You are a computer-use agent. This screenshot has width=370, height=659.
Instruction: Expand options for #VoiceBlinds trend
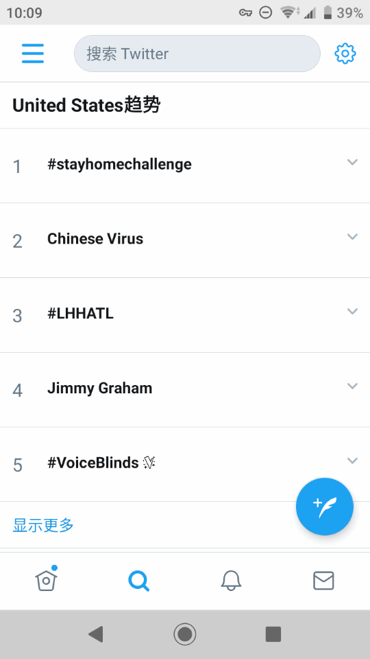coord(352,461)
